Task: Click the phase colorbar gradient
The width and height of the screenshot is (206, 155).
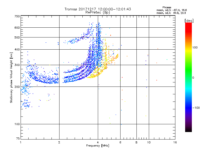Action: point(188,77)
